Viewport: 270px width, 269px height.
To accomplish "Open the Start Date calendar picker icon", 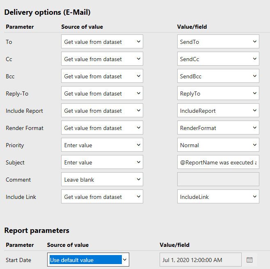I will (x=249, y=260).
